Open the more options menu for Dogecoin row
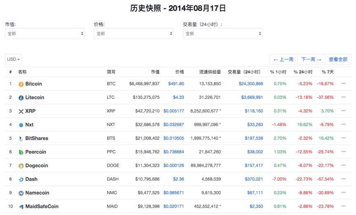Image resolution: width=356 pixels, height=215 pixels. [x=344, y=165]
